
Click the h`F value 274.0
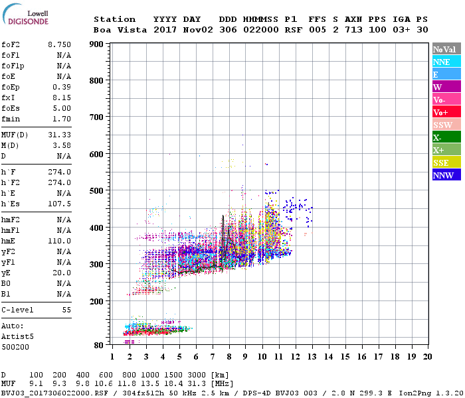coord(59,172)
